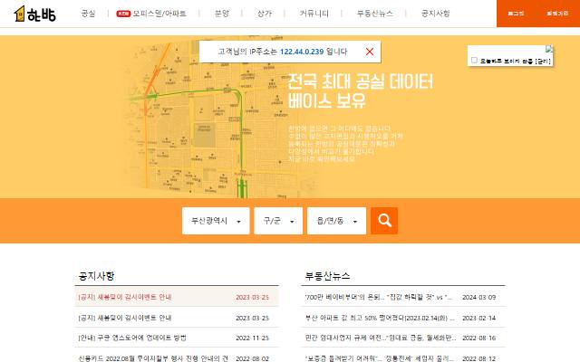
Task: Open the 커뮤니티 menu
Action: click(x=314, y=14)
